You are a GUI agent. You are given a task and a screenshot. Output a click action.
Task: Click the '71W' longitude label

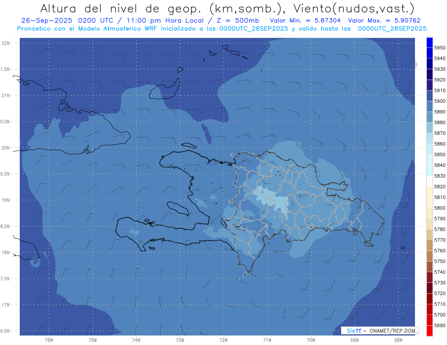click(267, 340)
